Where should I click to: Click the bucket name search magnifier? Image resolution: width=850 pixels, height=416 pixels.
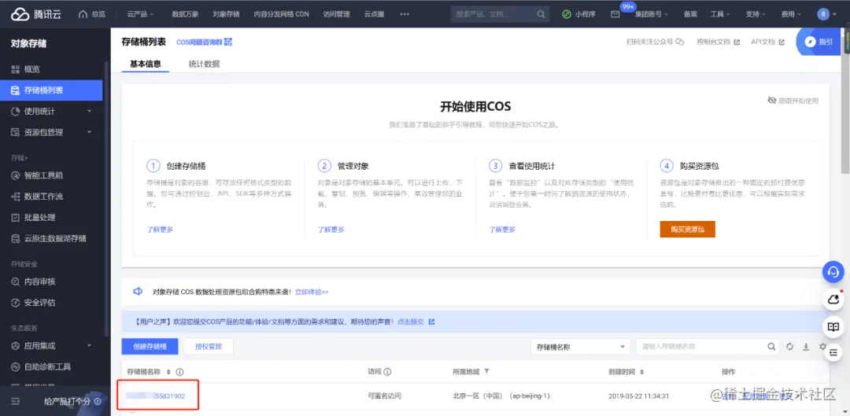click(771, 347)
